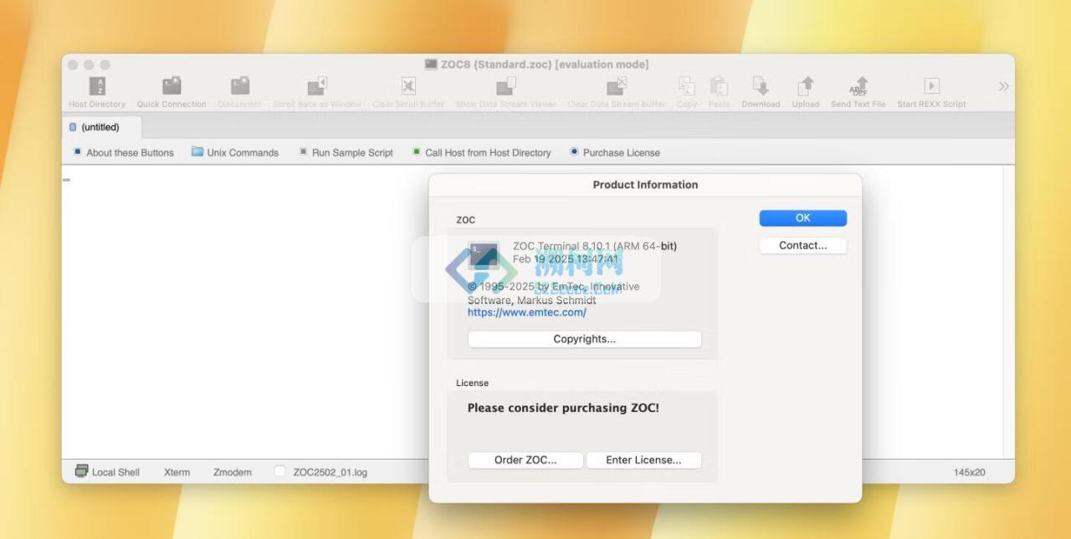The width and height of the screenshot is (1071, 539).
Task: Click the 145x20 terminal size indicator
Action: [x=969, y=472]
